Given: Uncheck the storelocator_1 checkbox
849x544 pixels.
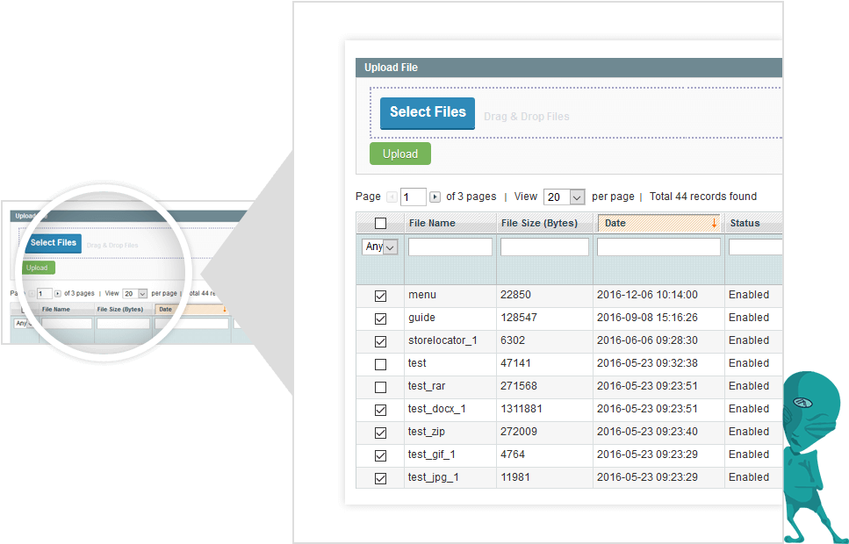Looking at the screenshot, I should pyautogui.click(x=380, y=340).
